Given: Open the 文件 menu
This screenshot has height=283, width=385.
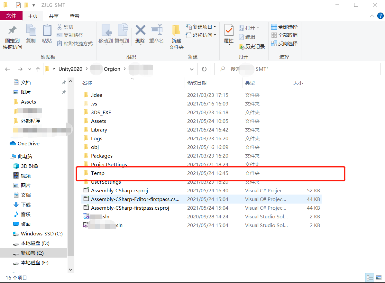Looking at the screenshot, I should (11, 15).
